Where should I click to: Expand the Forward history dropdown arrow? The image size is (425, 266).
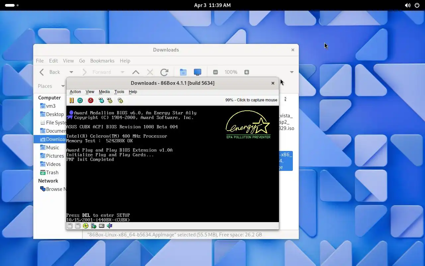tap(123, 72)
